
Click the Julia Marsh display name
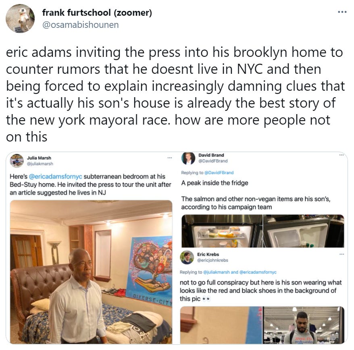pos(39,158)
